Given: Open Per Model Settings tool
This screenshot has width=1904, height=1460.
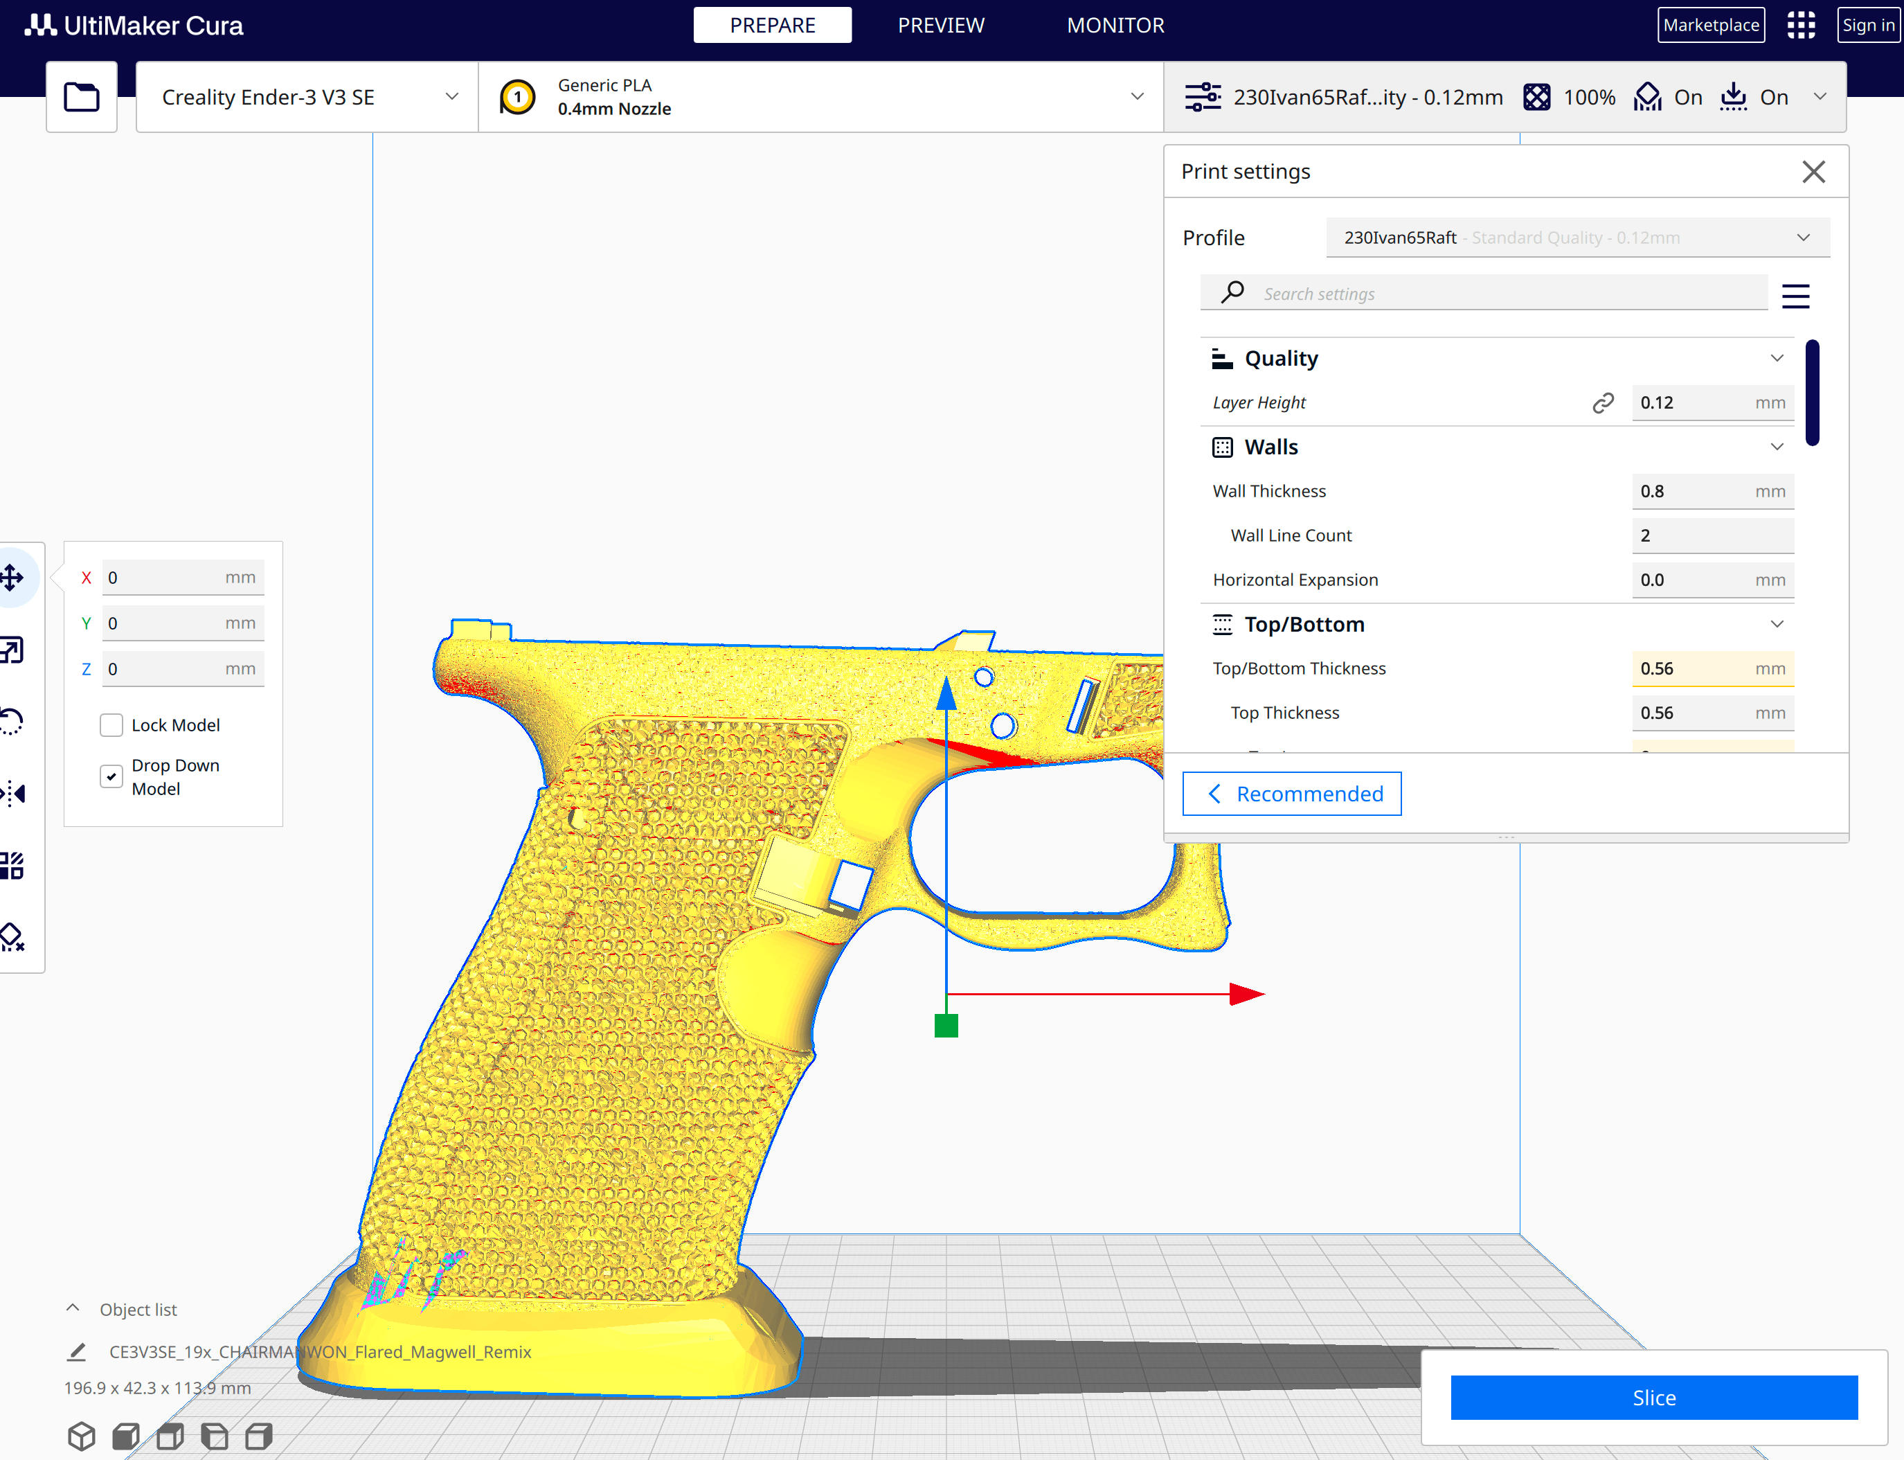Looking at the screenshot, I should pos(12,864).
